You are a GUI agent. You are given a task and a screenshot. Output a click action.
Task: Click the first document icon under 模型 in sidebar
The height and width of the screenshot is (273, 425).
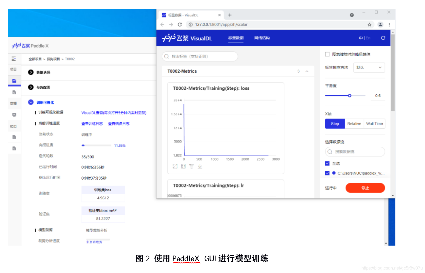tap(14, 137)
